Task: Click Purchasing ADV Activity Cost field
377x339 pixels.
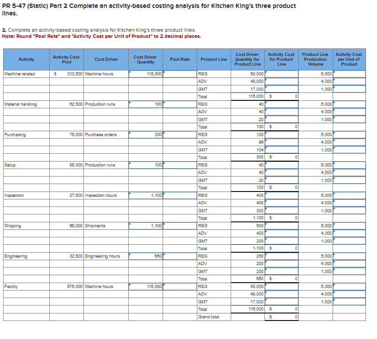Action: tap(282, 142)
